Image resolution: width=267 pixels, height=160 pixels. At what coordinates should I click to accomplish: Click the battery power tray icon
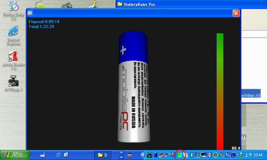coord(156,155)
